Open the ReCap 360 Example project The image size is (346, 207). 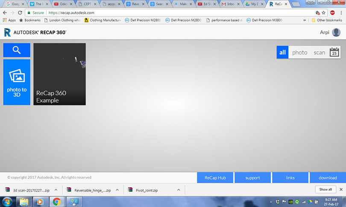[x=59, y=74]
